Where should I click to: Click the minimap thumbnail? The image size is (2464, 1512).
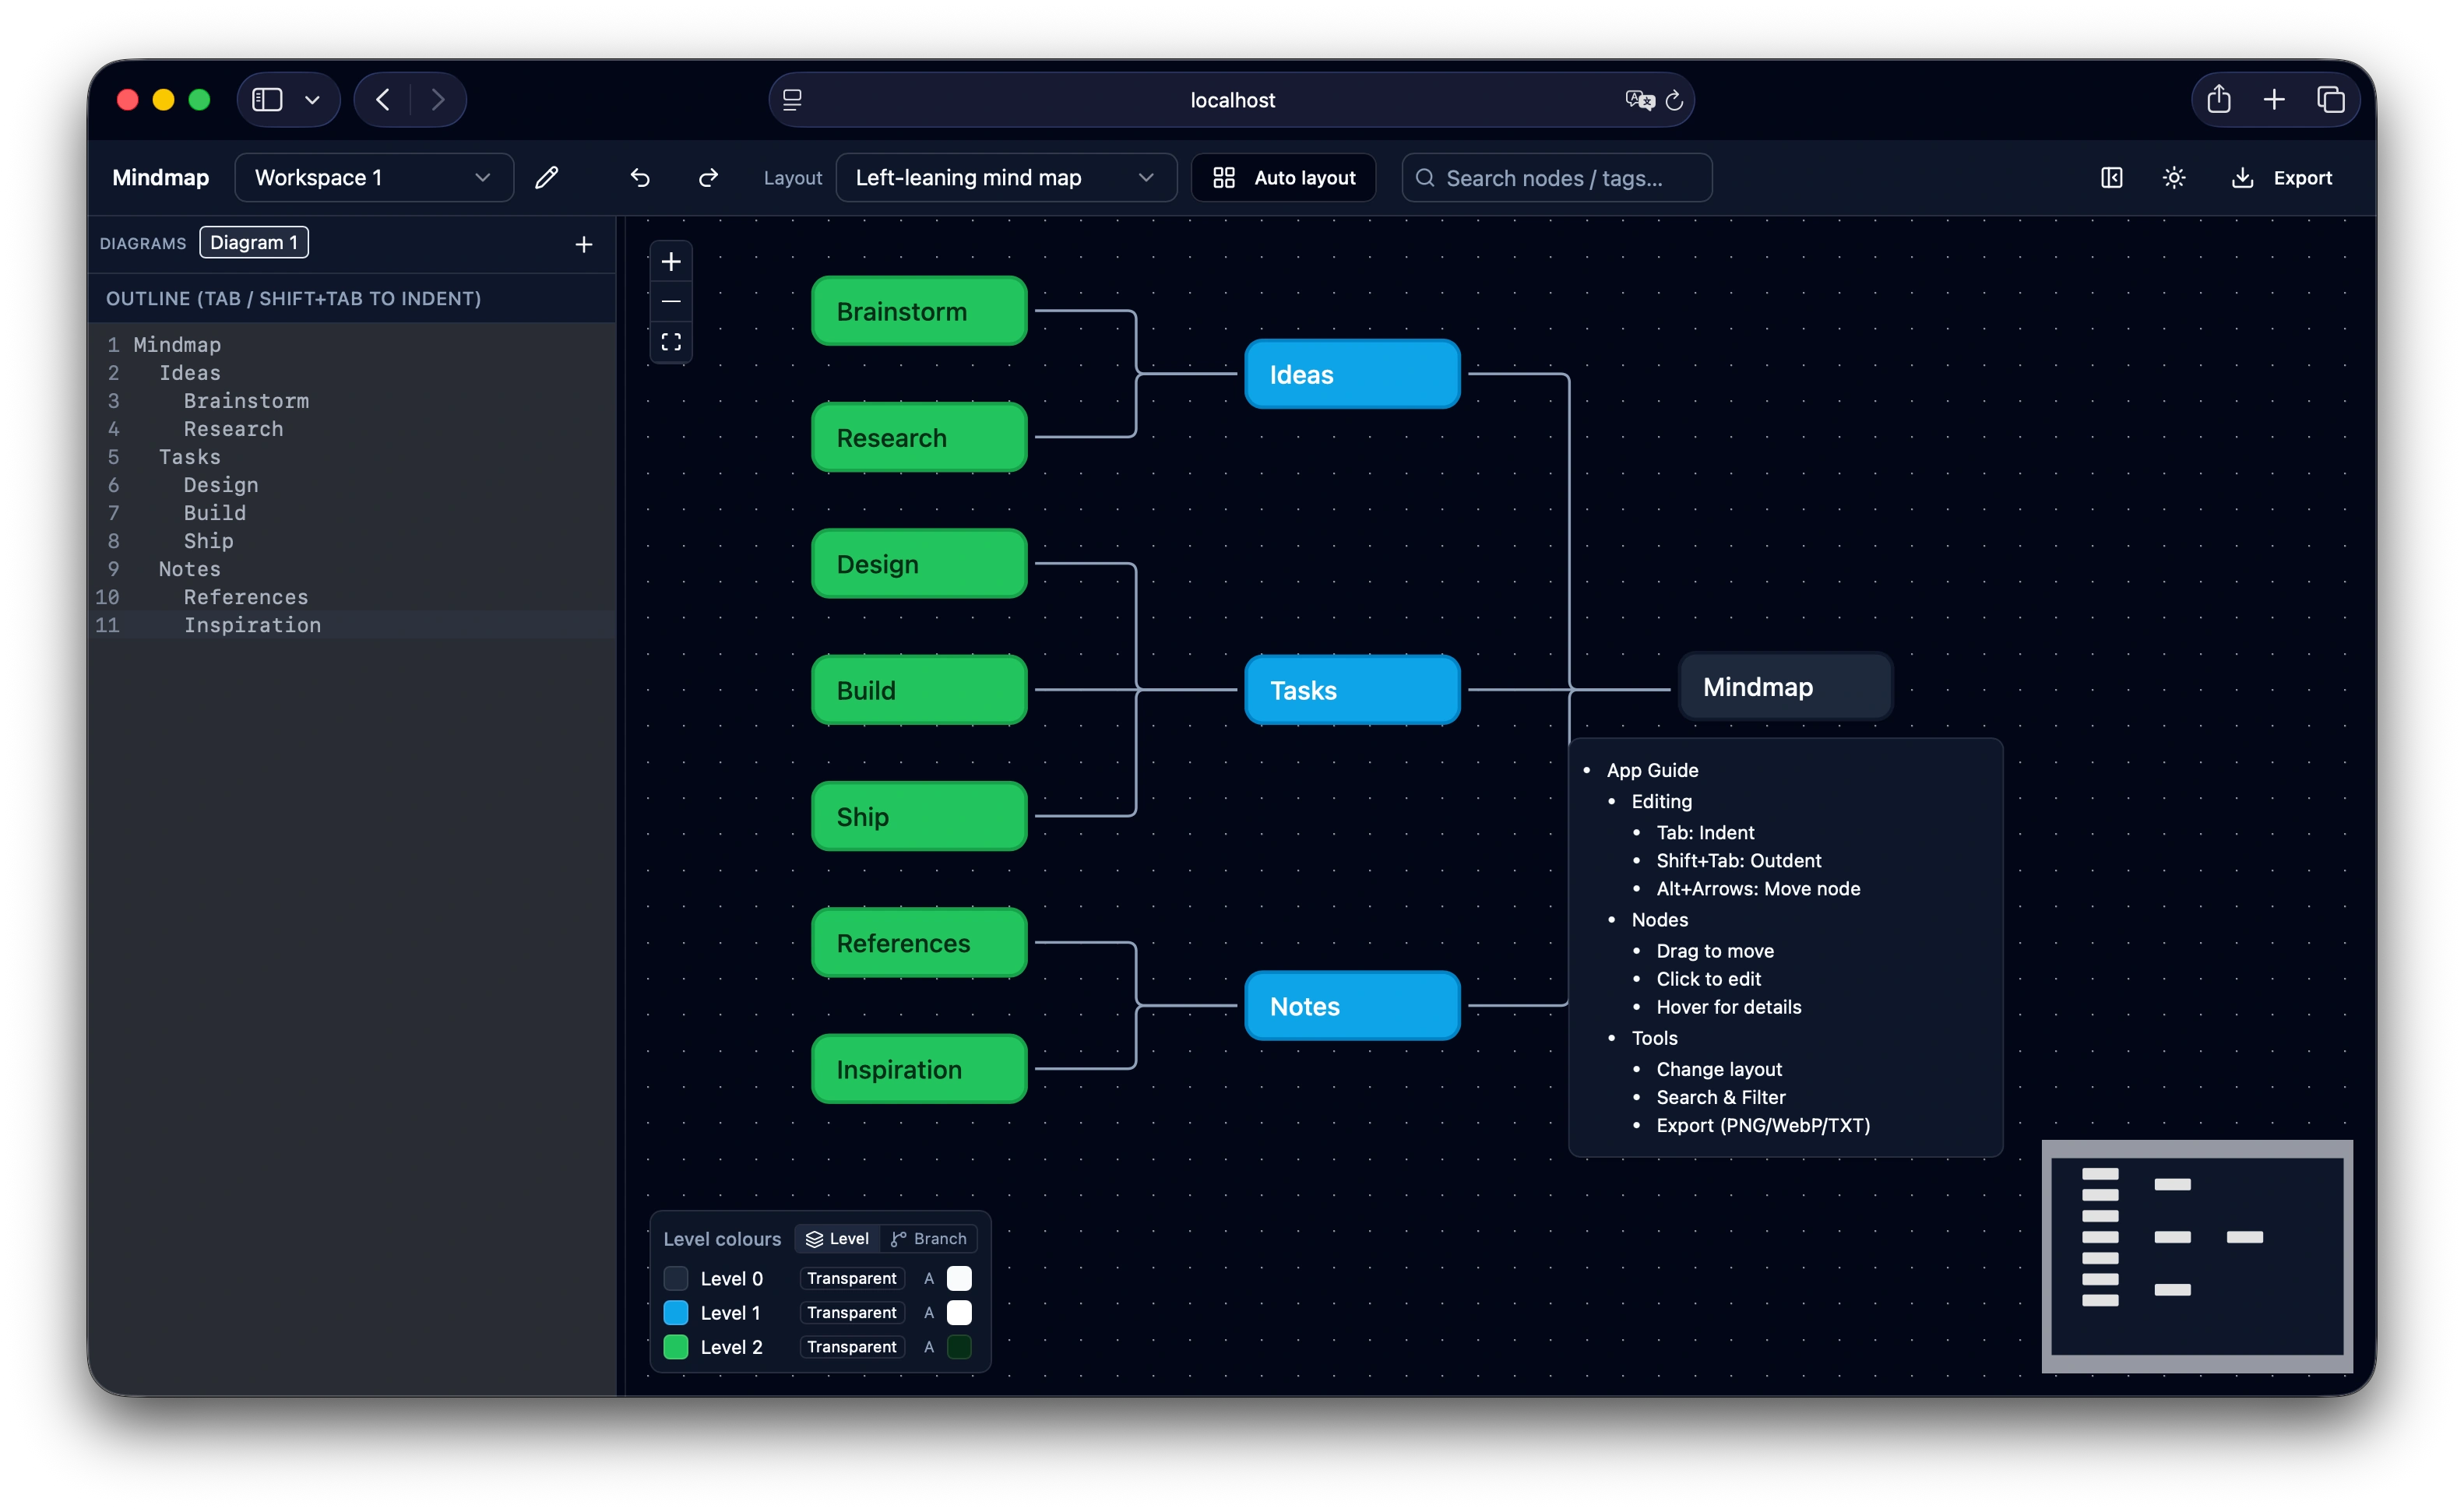[2197, 1256]
